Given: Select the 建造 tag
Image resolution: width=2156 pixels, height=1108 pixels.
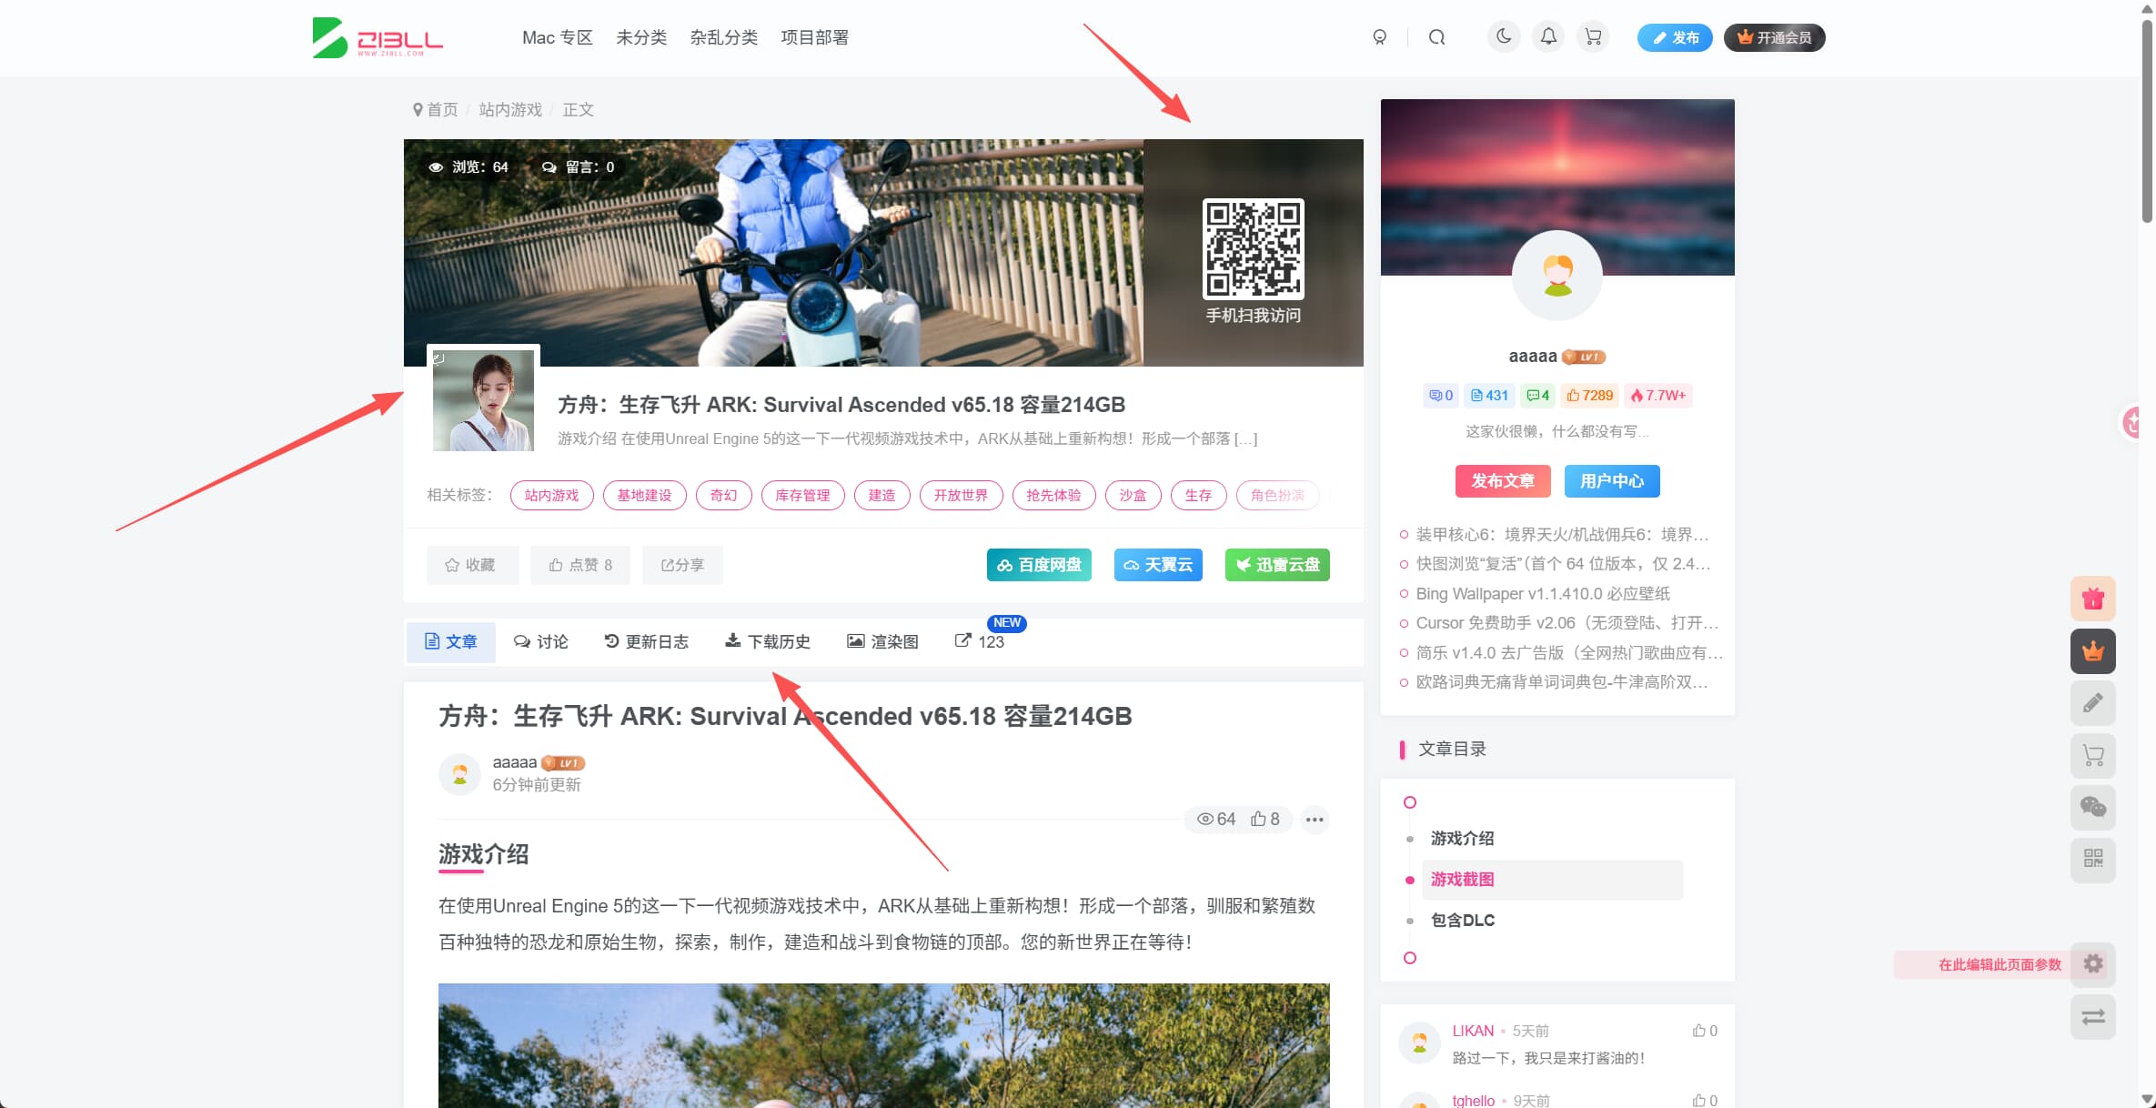Looking at the screenshot, I should [x=882, y=496].
